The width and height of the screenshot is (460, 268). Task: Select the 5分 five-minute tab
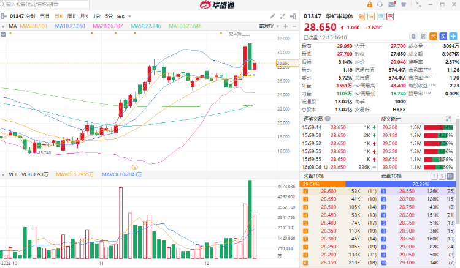click(x=109, y=17)
